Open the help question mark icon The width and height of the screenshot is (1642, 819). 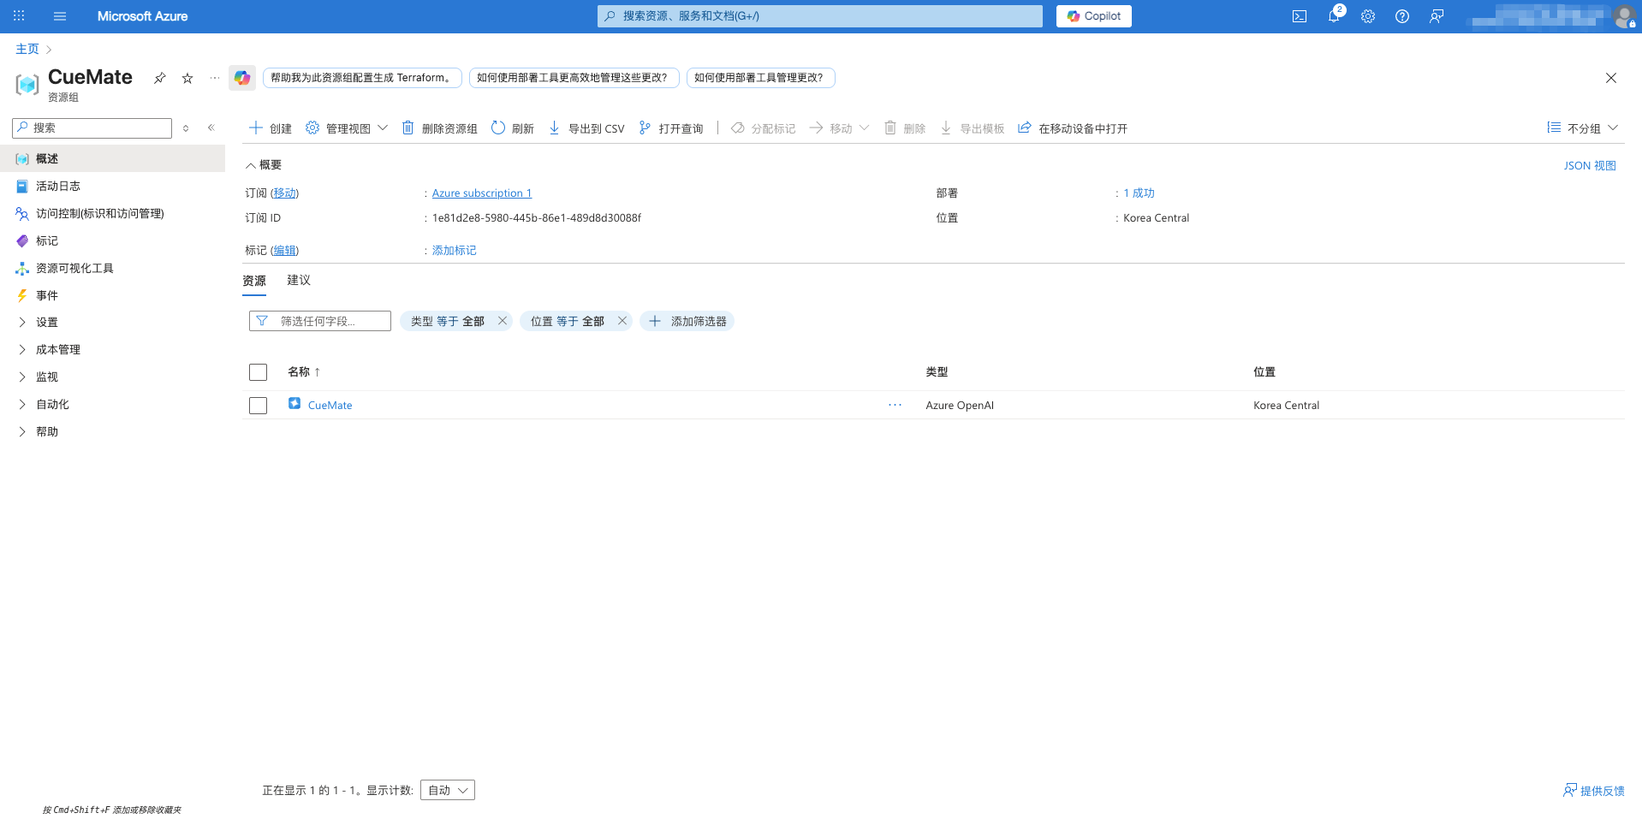coord(1401,16)
